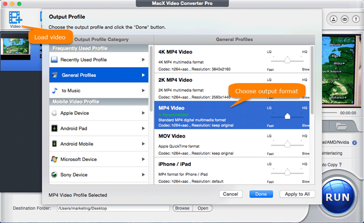The image size is (364, 223).
Task: Adjust MOV Video quality slider
Action: (288, 144)
